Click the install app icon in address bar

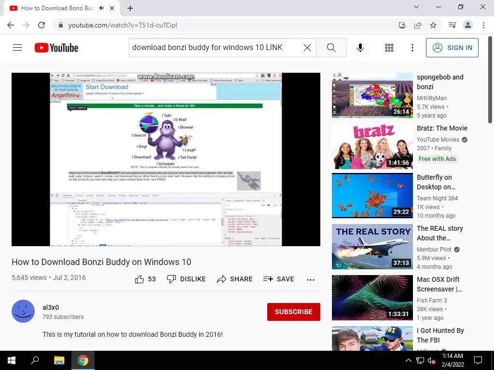402,25
